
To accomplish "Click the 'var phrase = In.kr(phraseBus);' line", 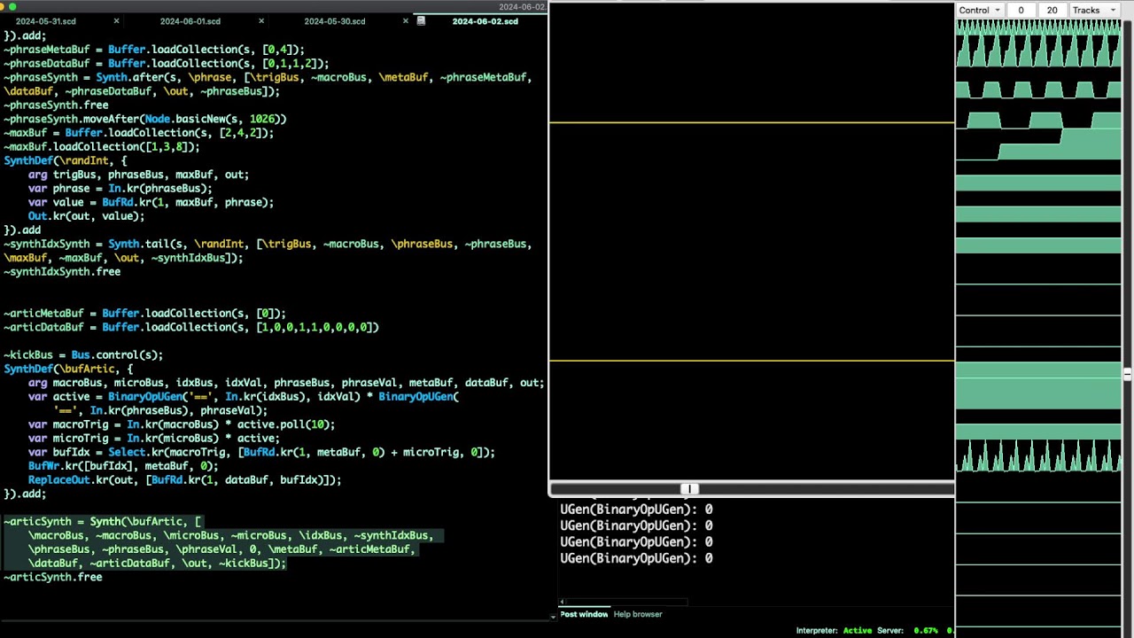I will (x=120, y=188).
